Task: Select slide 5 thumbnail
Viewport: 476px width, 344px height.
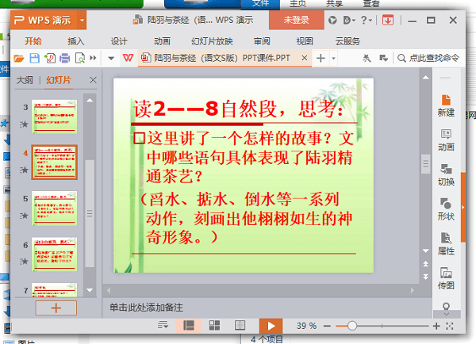Action: point(54,208)
